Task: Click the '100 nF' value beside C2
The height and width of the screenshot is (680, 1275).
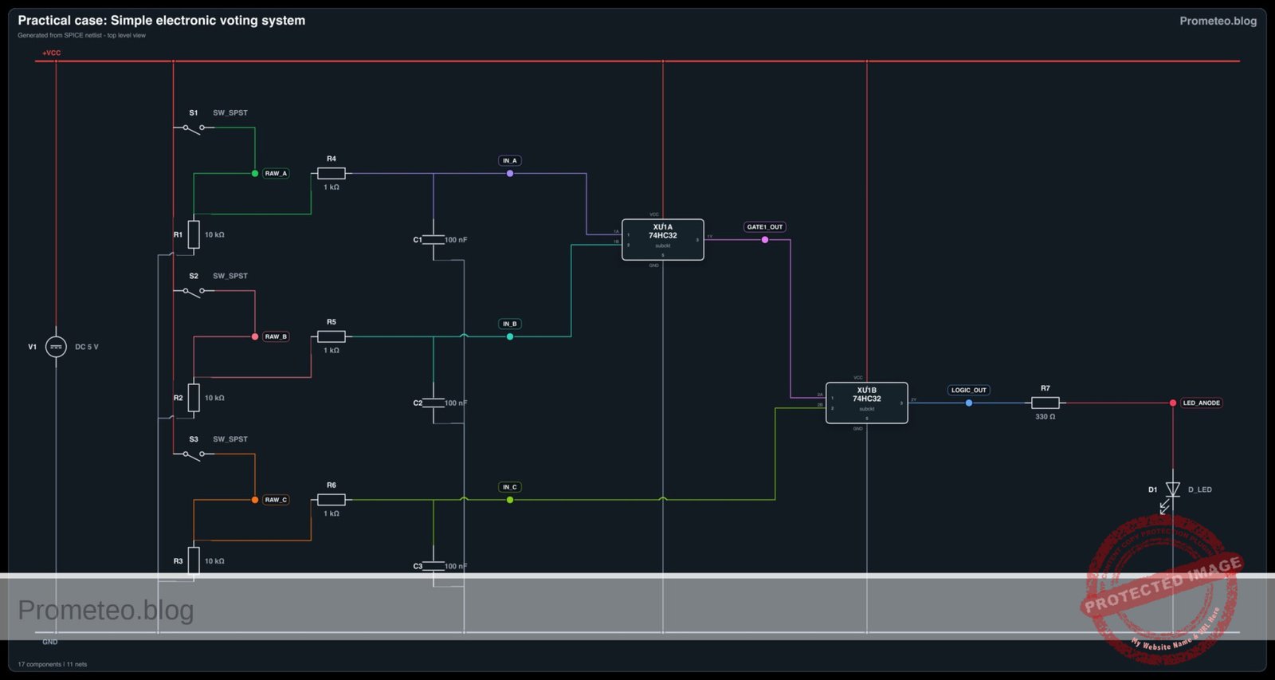Action: 457,403
